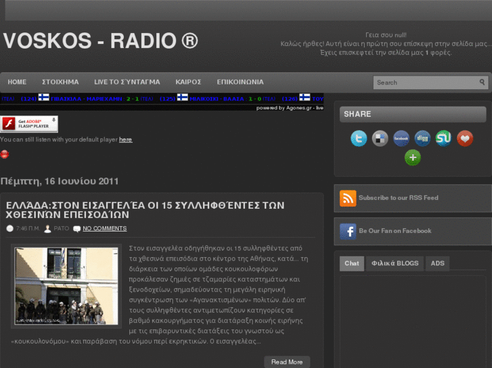Click the Get Adobe Flash Player badge
The image size is (492, 368).
pyautogui.click(x=29, y=124)
